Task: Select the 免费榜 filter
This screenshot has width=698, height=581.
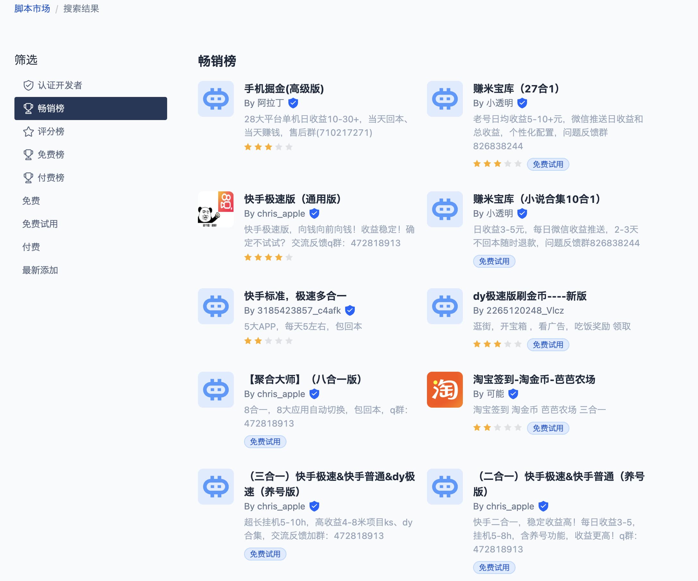Action: click(51, 154)
